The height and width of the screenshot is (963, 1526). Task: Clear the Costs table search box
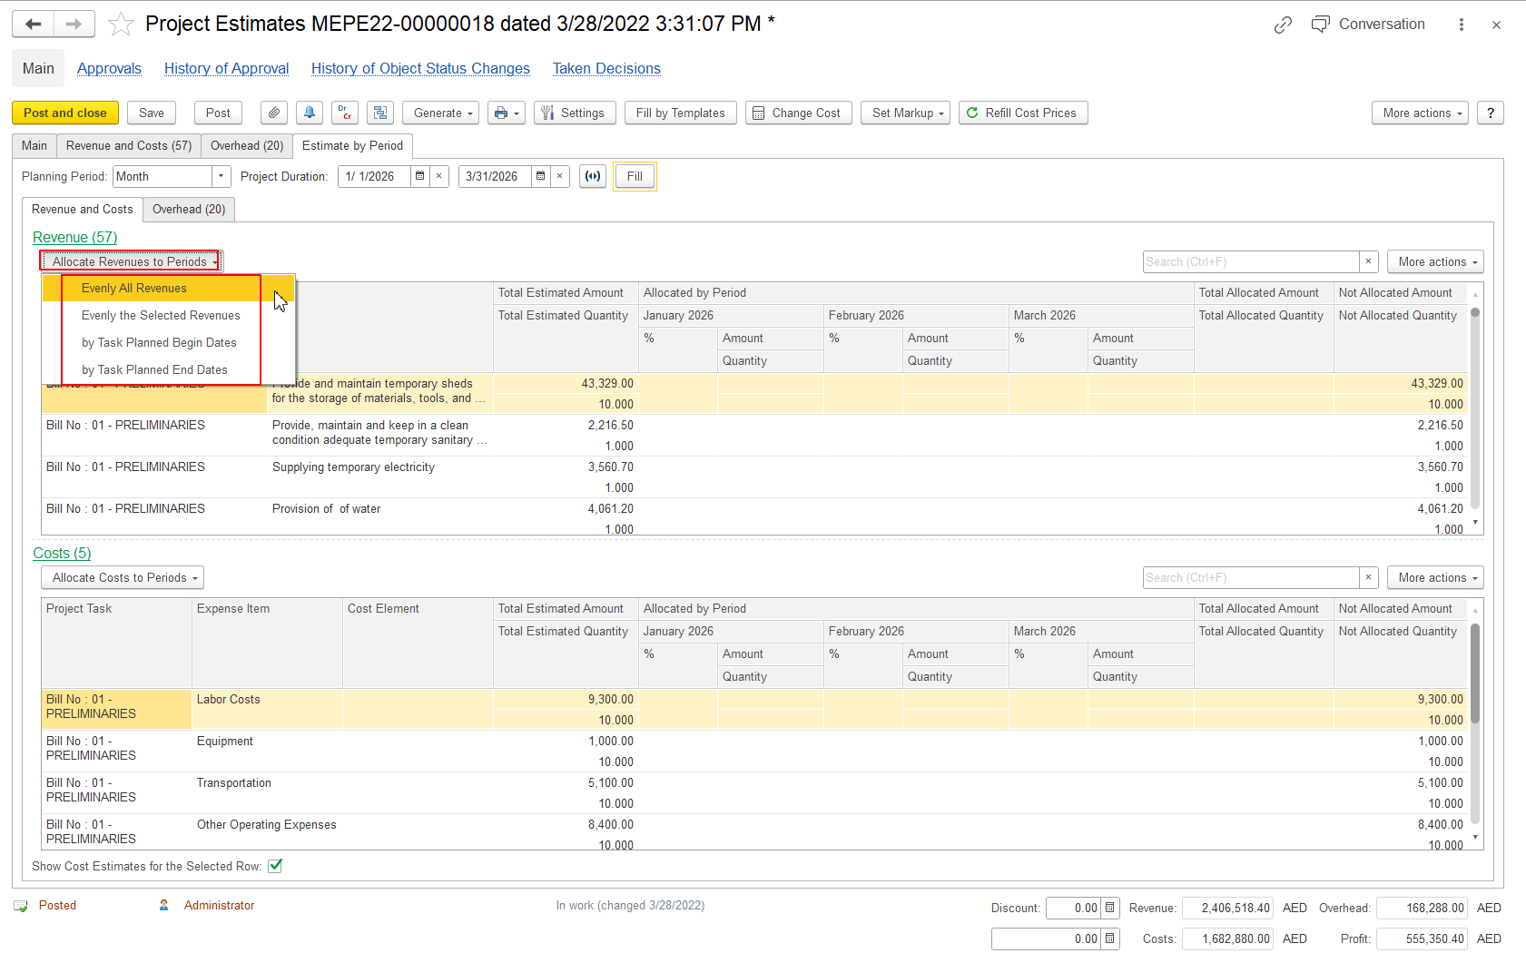1369,577
